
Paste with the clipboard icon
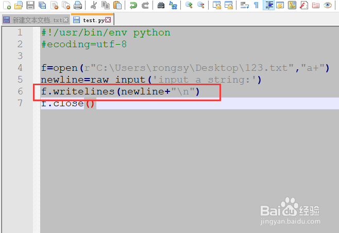pos(117,5)
